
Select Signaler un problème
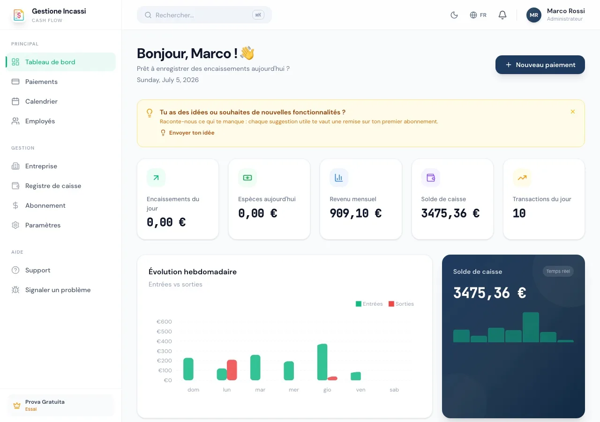pyautogui.click(x=61, y=290)
